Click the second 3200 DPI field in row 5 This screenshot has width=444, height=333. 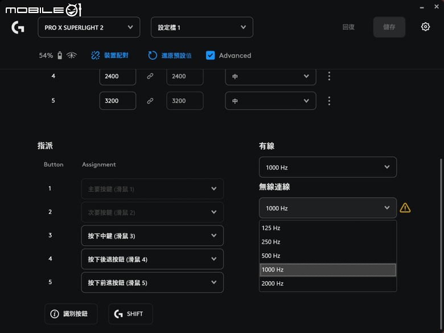click(x=184, y=101)
